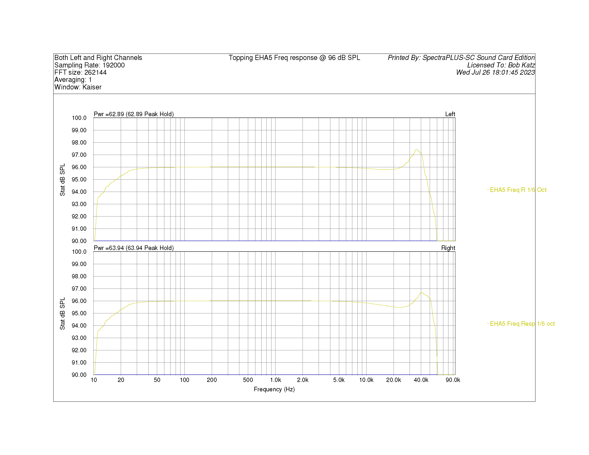Click the Right channel label
This screenshot has height=455, width=589.
point(448,248)
